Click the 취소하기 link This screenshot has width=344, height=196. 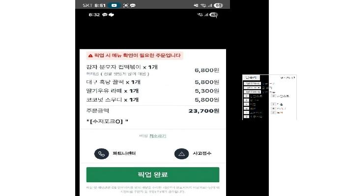pyautogui.click(x=158, y=136)
